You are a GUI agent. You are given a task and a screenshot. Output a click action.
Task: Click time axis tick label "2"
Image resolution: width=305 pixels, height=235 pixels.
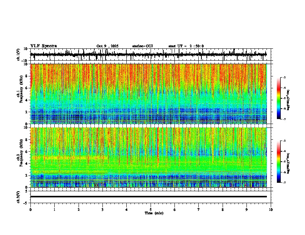point(79,210)
